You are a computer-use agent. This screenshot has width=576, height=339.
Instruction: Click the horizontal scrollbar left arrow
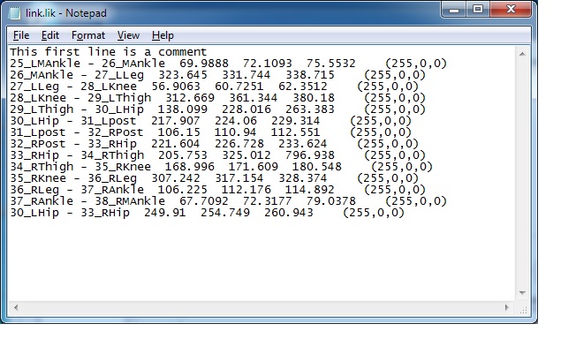point(16,307)
